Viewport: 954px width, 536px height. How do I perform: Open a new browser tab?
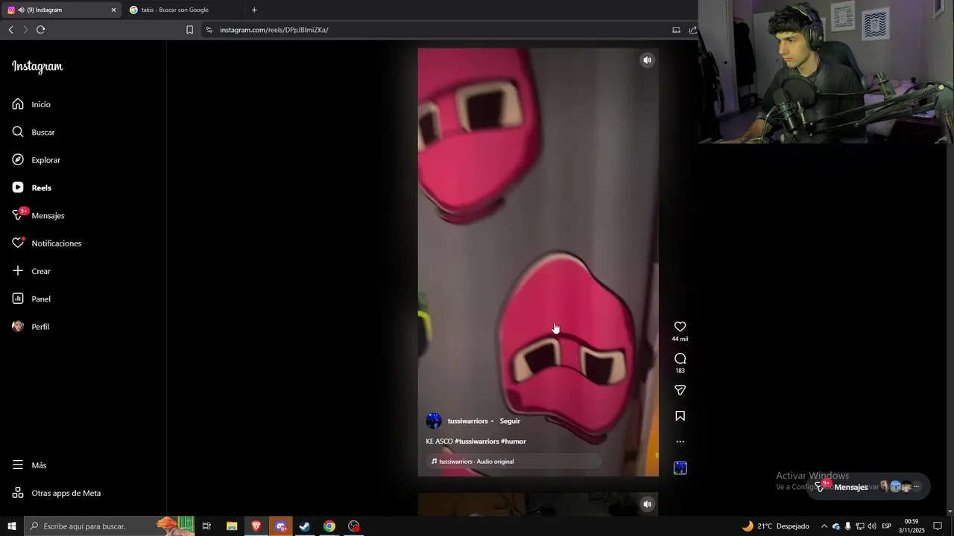(254, 10)
